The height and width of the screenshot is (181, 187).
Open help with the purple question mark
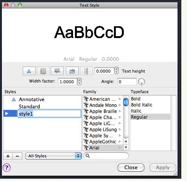[x=6, y=168]
